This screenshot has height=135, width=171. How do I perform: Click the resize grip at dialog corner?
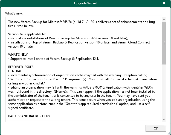pos(169,133)
